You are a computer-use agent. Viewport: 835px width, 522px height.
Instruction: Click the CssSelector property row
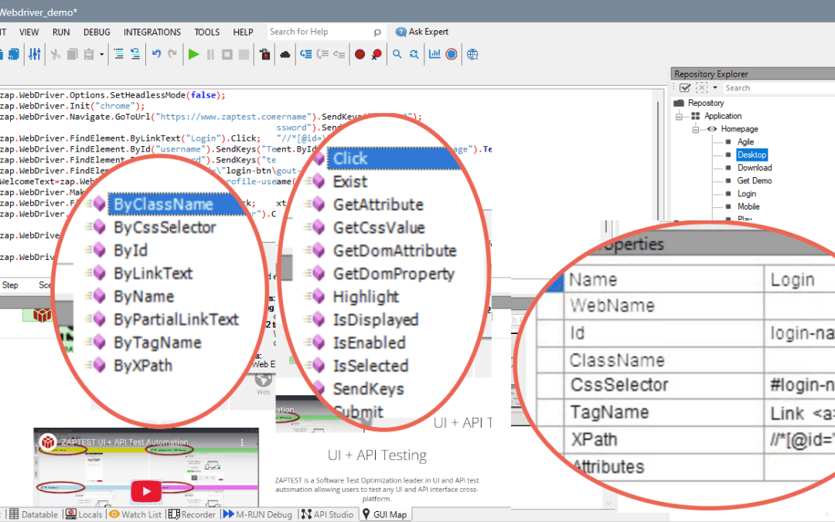point(687,385)
